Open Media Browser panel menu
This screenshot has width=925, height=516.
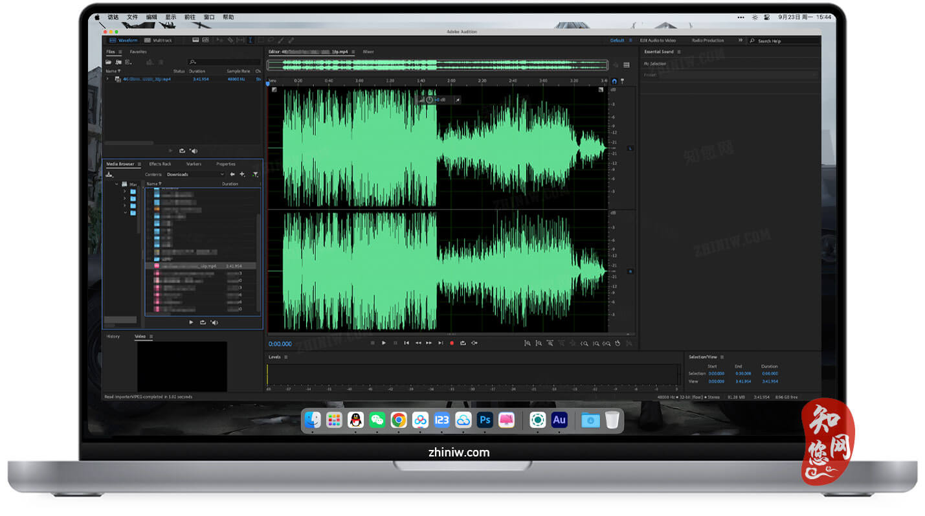point(139,164)
